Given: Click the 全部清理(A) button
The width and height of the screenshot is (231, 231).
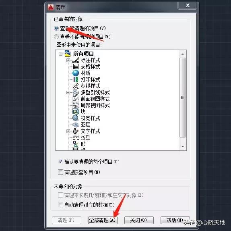Looking at the screenshot, I should tap(103, 220).
